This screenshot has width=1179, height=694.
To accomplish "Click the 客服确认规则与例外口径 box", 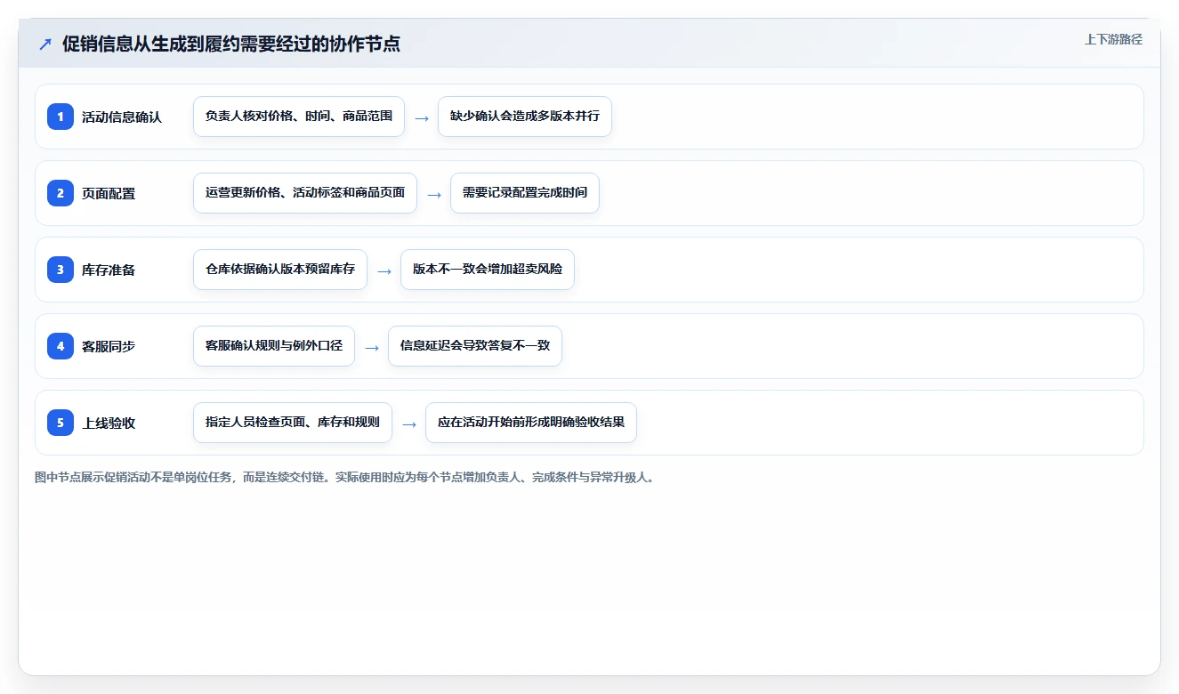I will 274,346.
